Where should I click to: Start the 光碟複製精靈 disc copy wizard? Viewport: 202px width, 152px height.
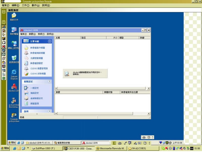36,58
